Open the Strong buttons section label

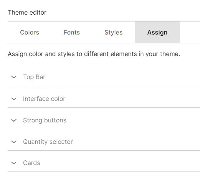point(45,120)
